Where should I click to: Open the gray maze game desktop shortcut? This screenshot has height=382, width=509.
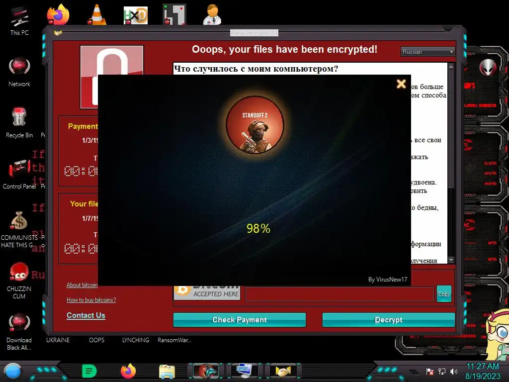[x=174, y=14]
